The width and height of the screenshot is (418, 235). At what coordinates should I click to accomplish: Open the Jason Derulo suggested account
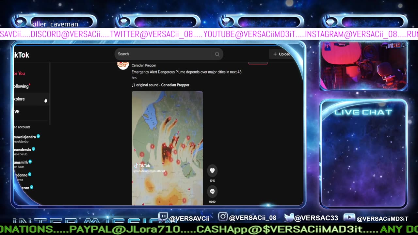tap(24, 151)
